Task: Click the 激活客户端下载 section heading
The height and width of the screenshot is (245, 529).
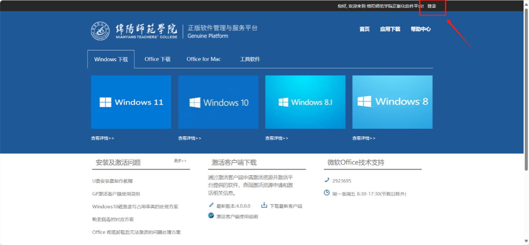Action: (234, 162)
